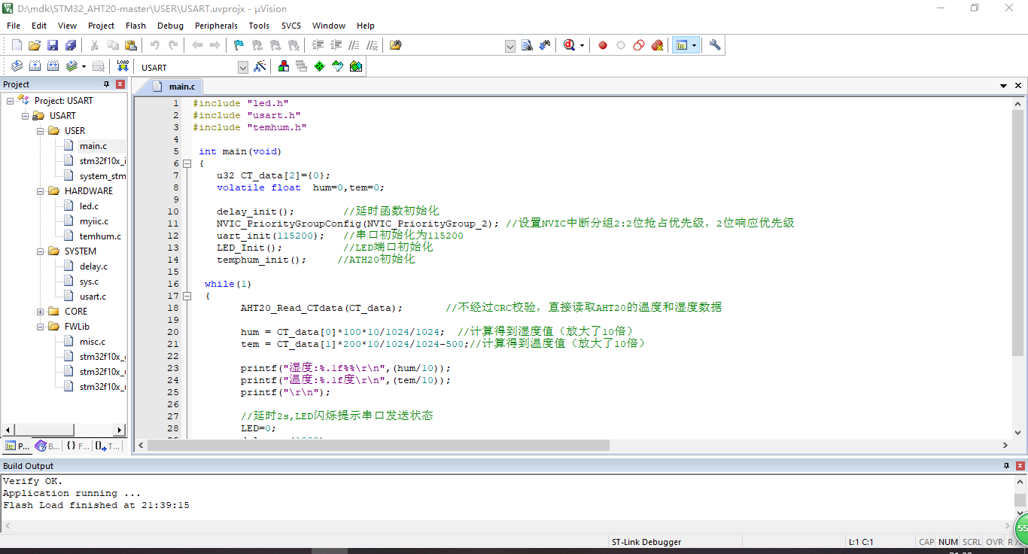
Task: Select temhum.c in the project tree
Action: [x=100, y=236]
